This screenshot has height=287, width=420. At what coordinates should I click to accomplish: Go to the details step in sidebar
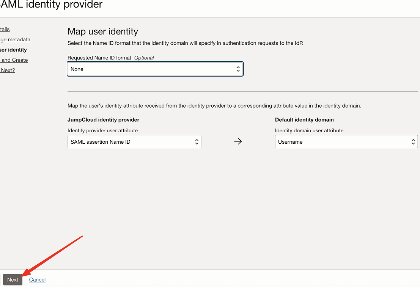[5, 29]
